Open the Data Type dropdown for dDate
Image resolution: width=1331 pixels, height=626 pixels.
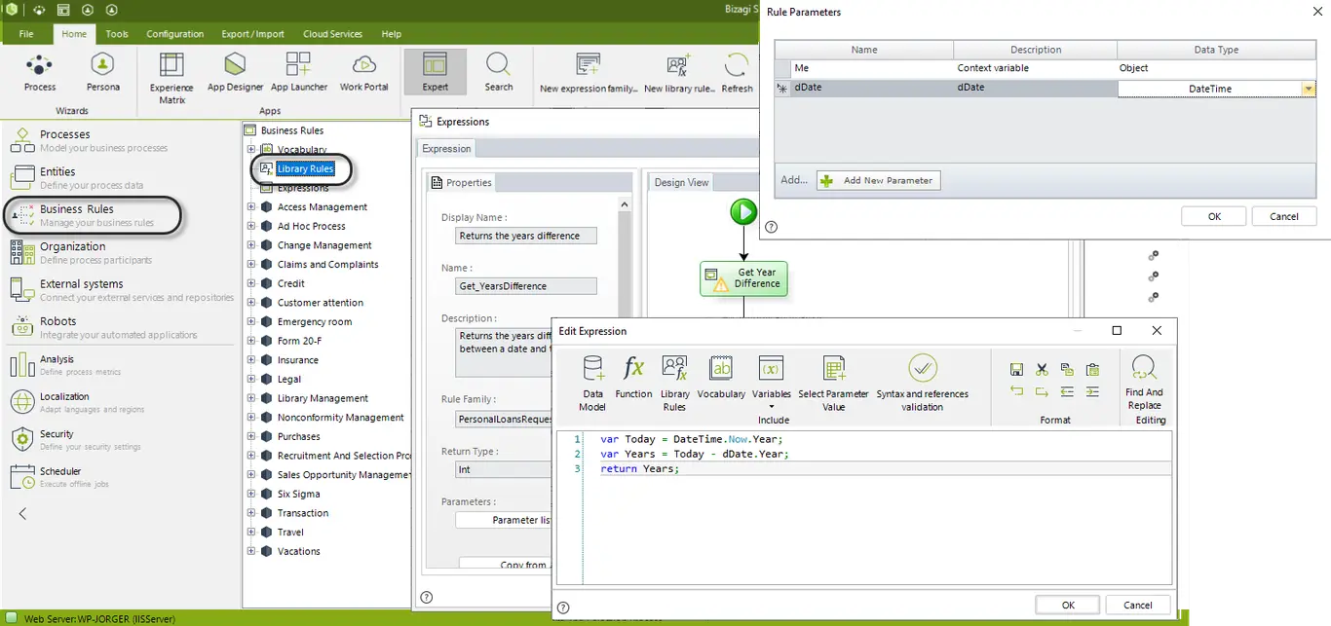pyautogui.click(x=1308, y=89)
